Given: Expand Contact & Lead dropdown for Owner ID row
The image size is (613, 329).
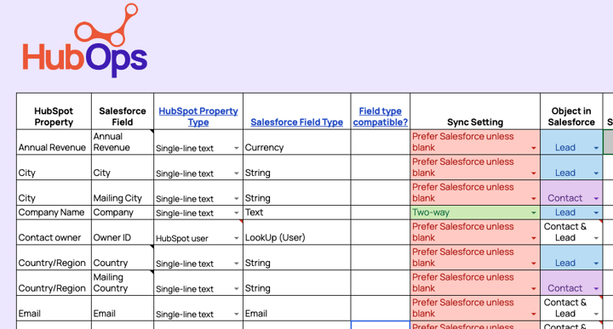Looking at the screenshot, I should [596, 238].
